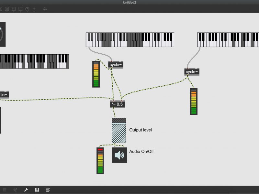The height and width of the screenshot is (194, 259).
Task: Select the cycle~ object under right keyboard
Action: [x=192, y=72]
